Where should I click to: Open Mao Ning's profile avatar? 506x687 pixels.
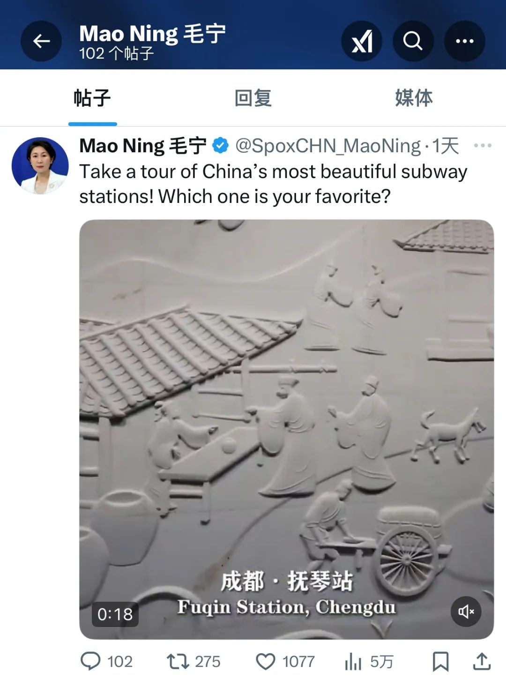(40, 165)
